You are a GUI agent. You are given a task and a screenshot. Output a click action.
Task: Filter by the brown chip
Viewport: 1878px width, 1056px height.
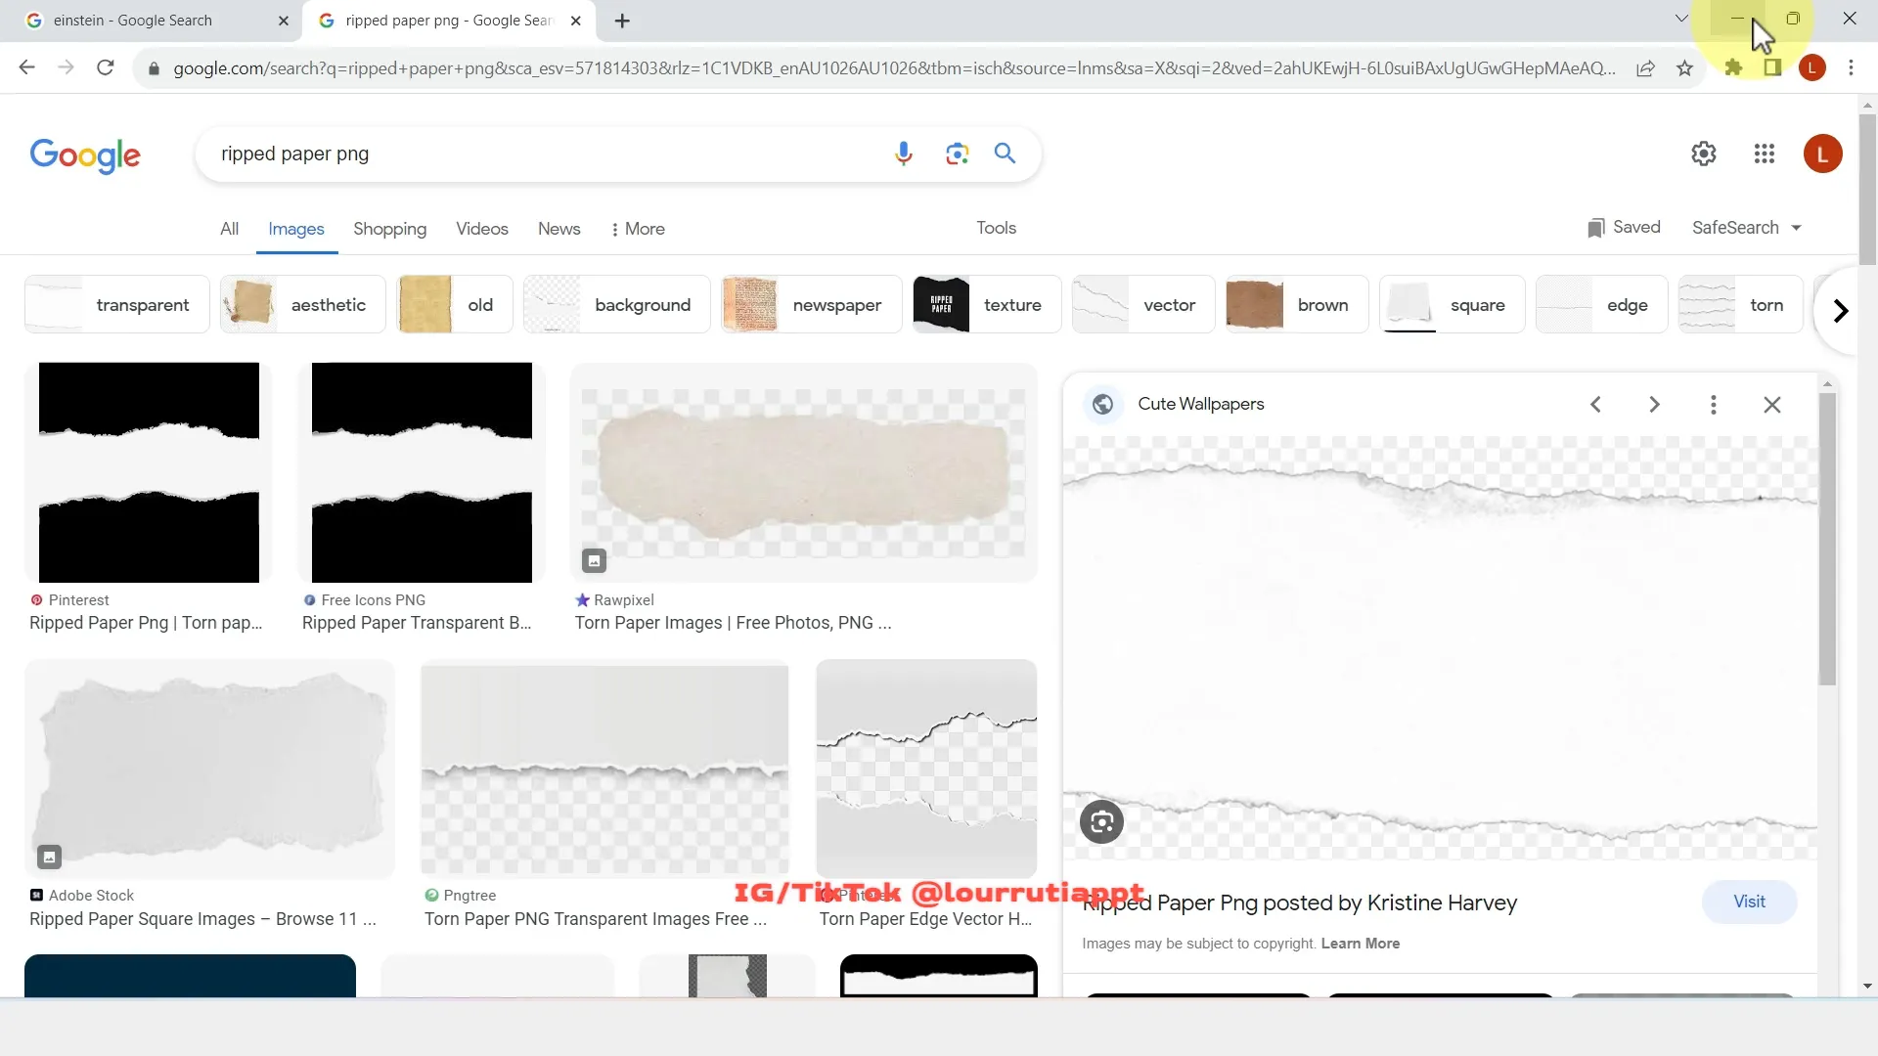1297,305
